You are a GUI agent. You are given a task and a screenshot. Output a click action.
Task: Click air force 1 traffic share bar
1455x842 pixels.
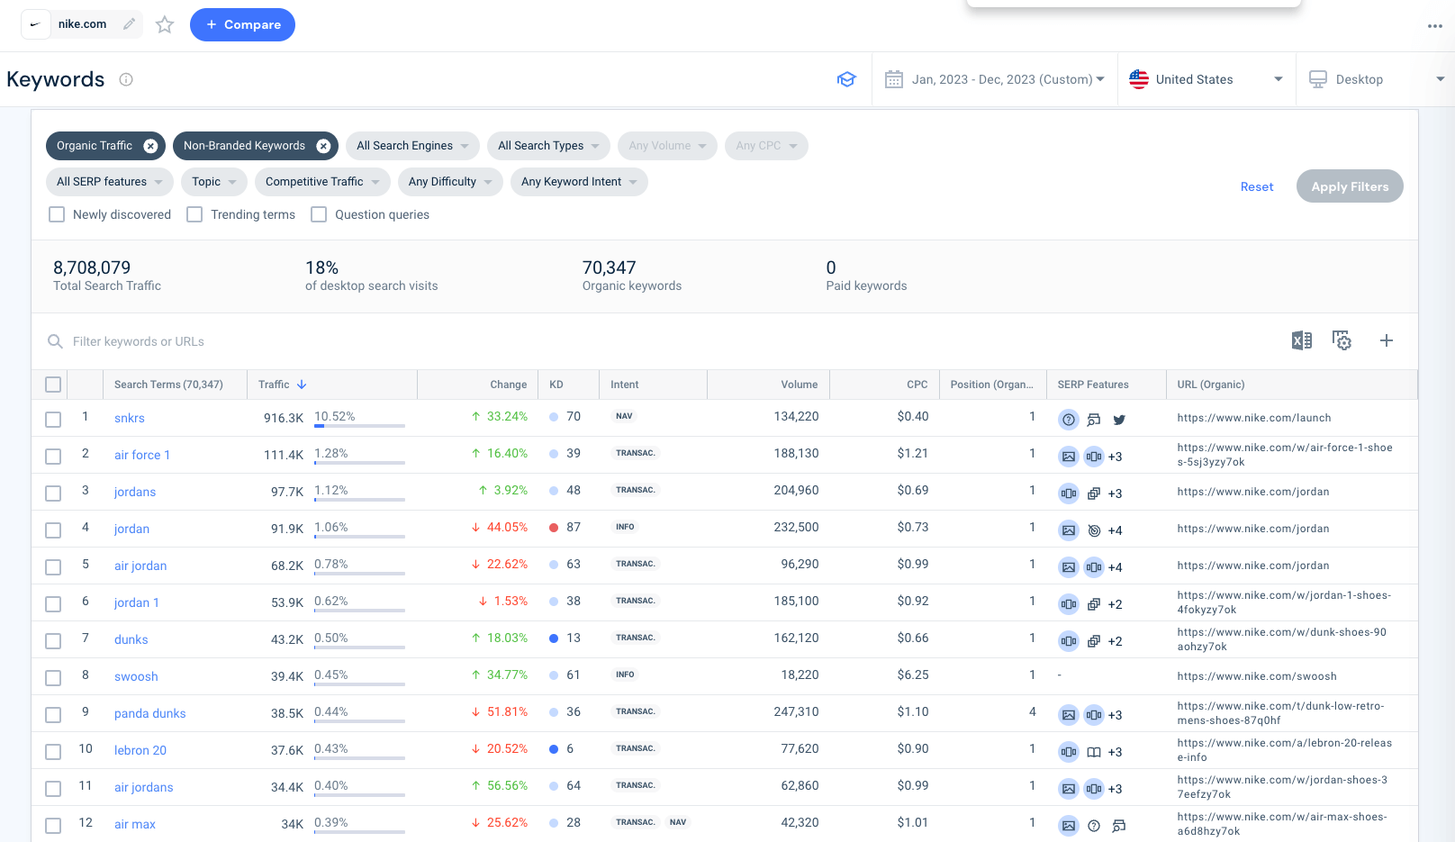click(359, 463)
